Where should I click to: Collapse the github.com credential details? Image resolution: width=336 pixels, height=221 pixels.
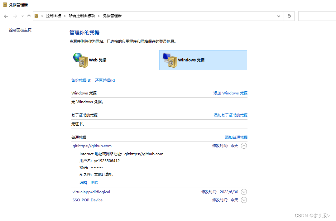pos(244,146)
